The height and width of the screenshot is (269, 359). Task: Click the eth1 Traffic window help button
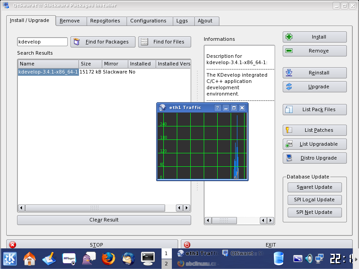coord(218,108)
